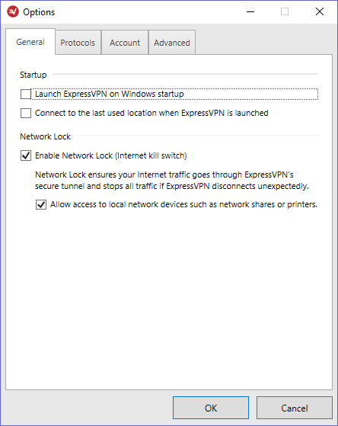This screenshot has height=426, width=338.
Task: Open the Protocols tab
Action: pos(78,43)
